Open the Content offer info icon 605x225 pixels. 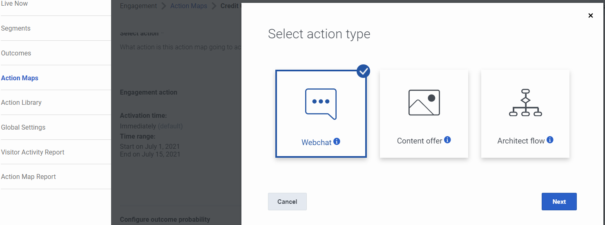(447, 140)
